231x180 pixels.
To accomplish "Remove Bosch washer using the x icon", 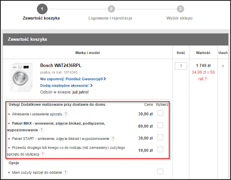I will [223, 66].
